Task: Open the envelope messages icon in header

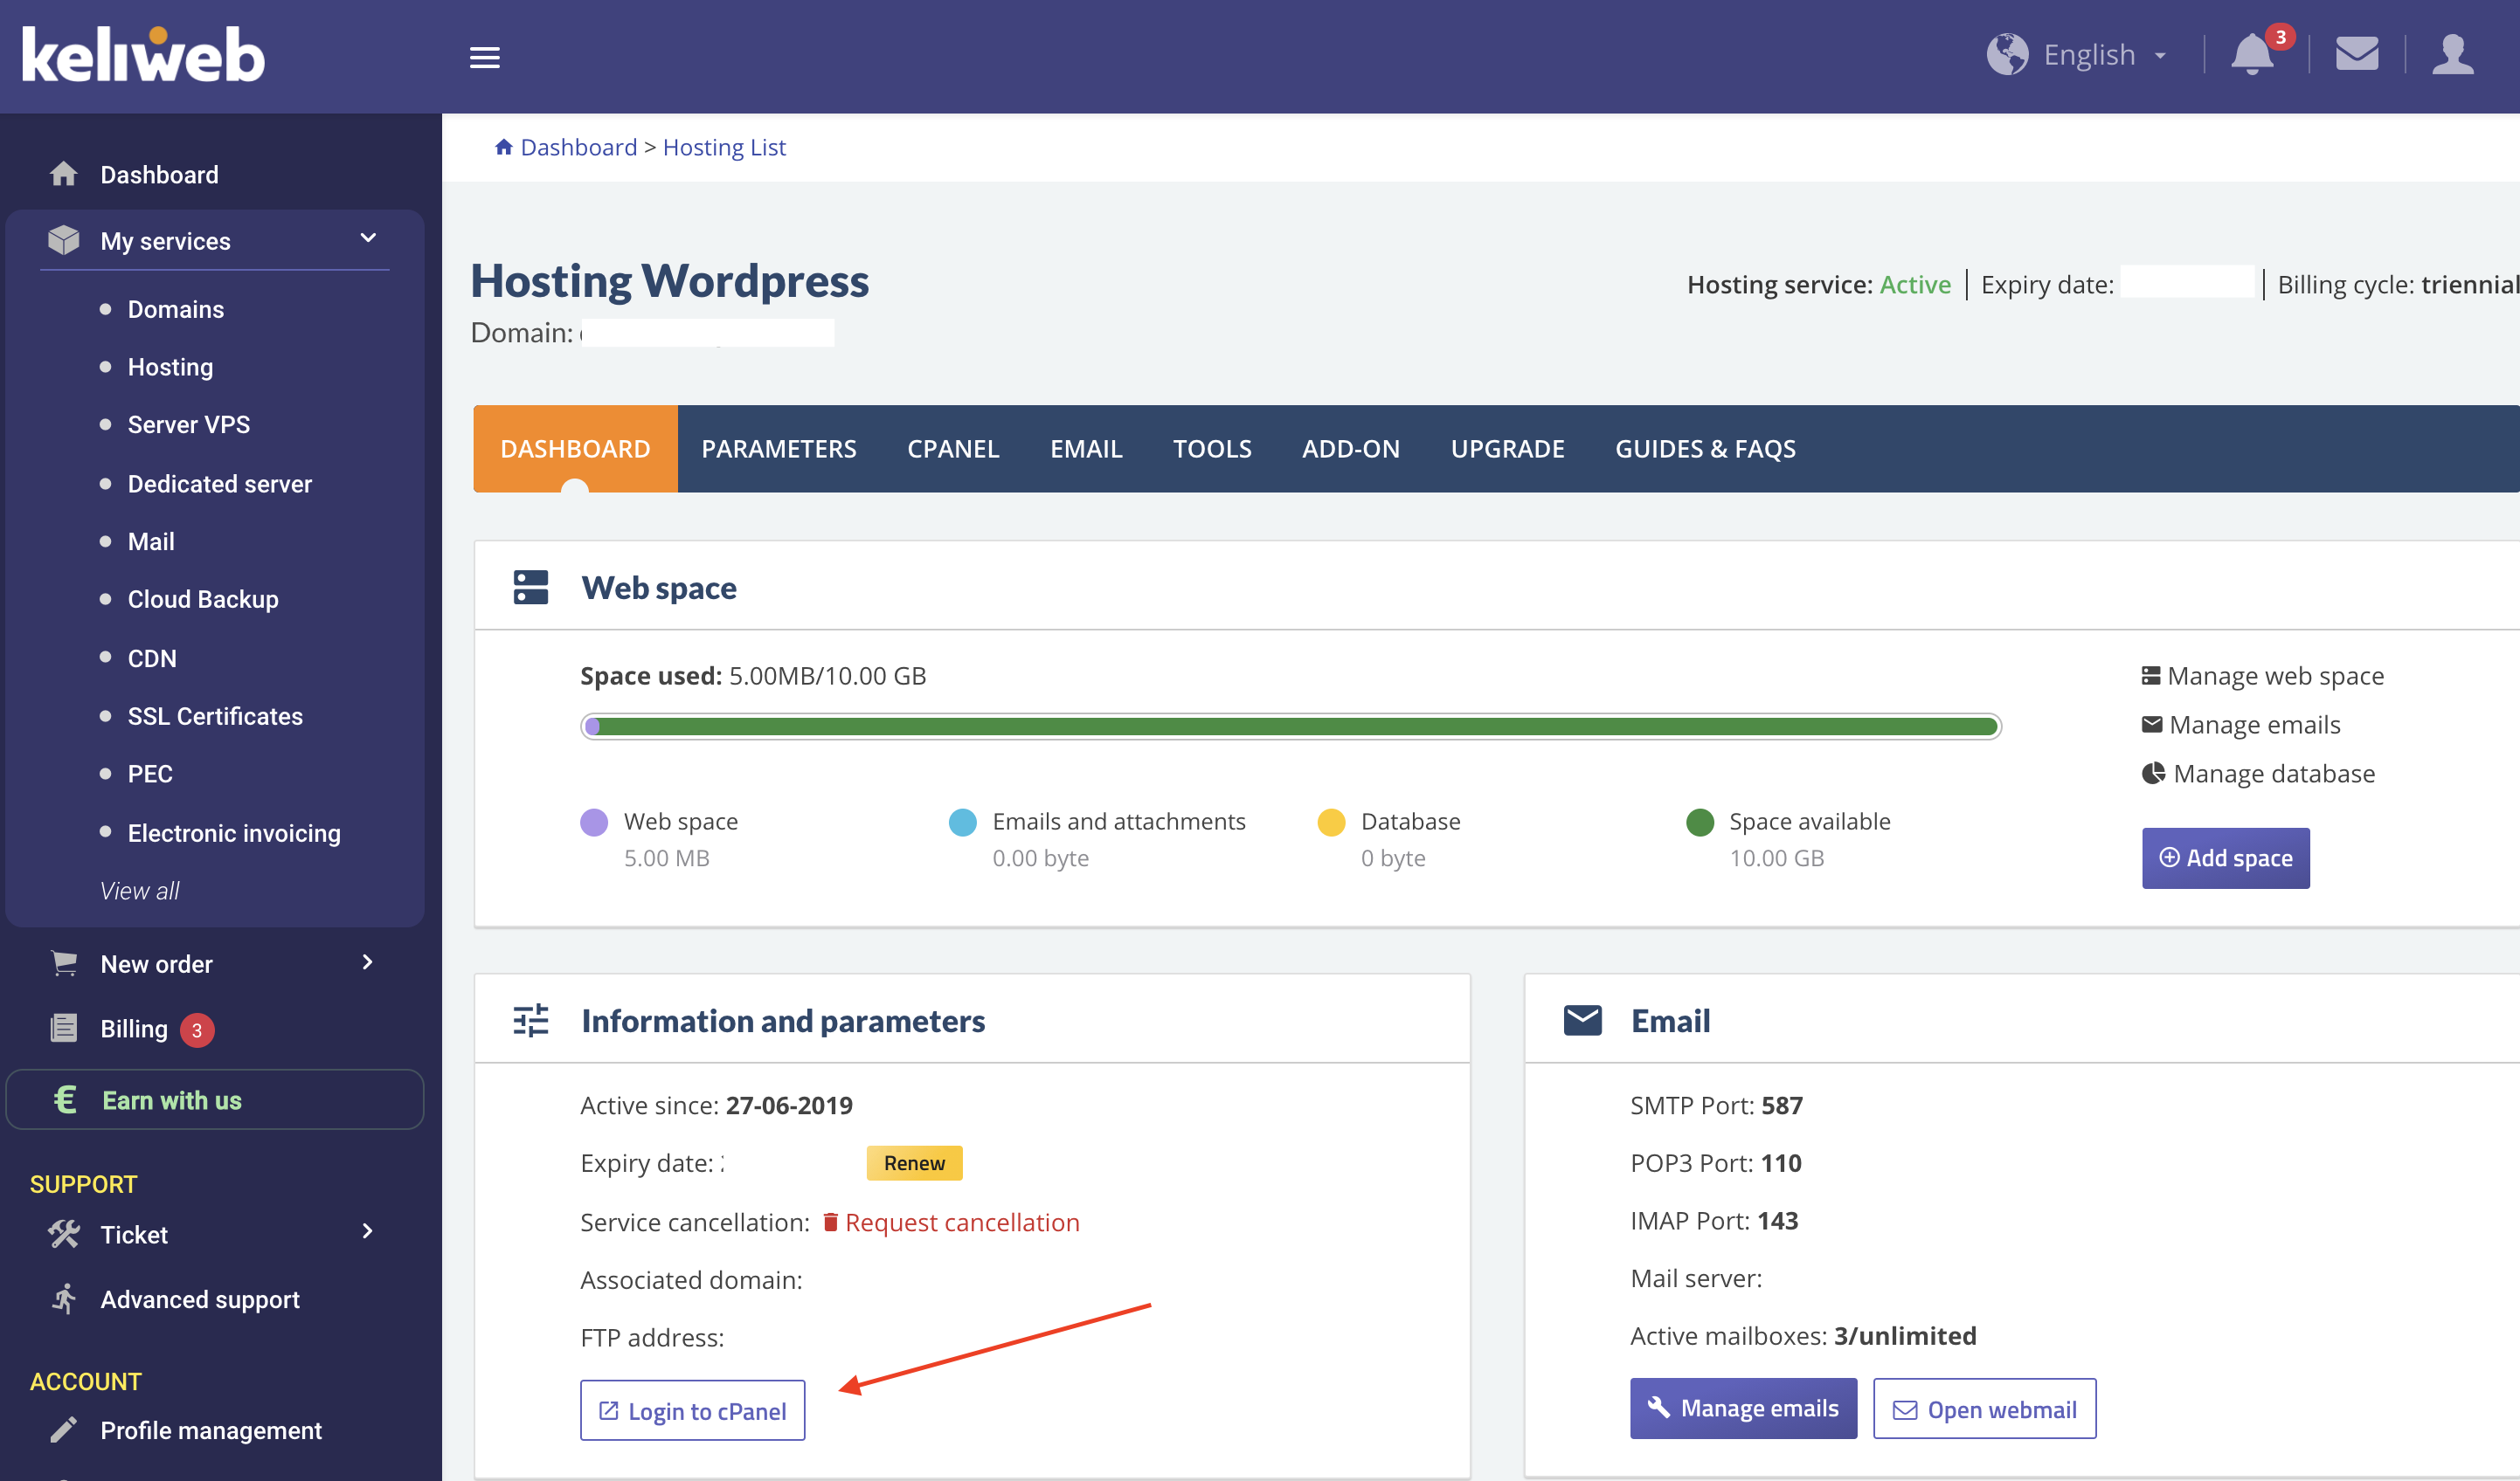Action: coord(2357,54)
